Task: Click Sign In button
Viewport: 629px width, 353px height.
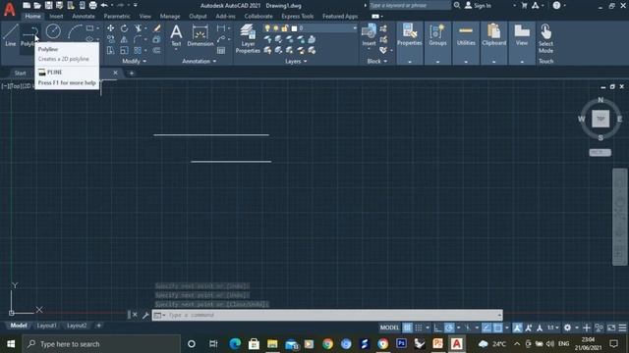Action: (478, 6)
